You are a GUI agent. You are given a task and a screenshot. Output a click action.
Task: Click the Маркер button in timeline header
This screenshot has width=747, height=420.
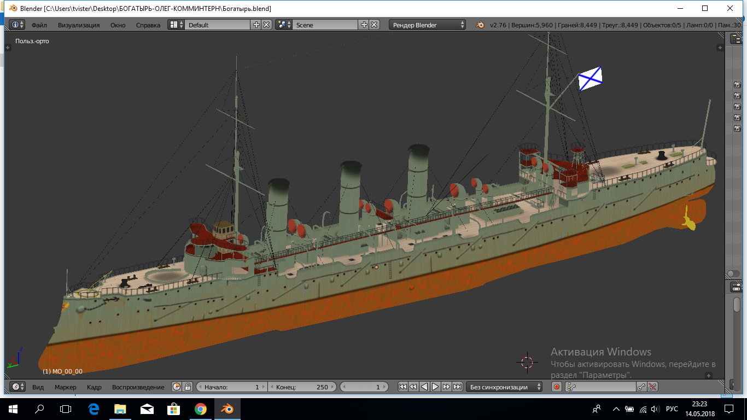point(66,387)
